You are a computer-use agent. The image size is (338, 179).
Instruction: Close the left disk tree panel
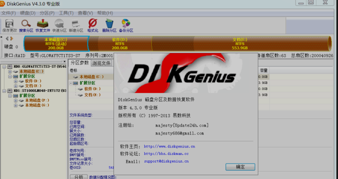[x=65, y=62]
